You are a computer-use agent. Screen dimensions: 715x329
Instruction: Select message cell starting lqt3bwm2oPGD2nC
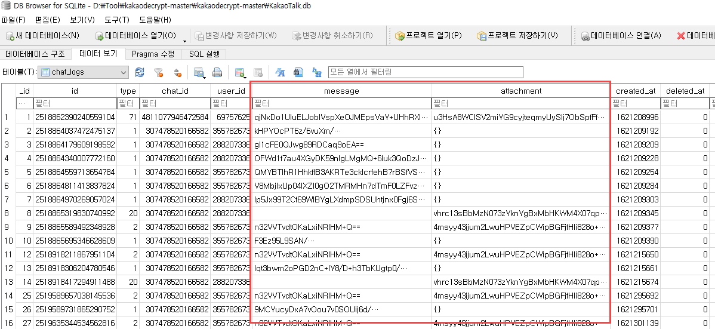tap(341, 268)
